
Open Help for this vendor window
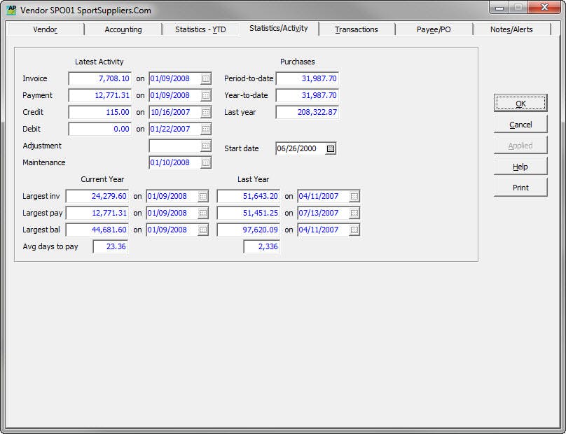[x=520, y=167]
